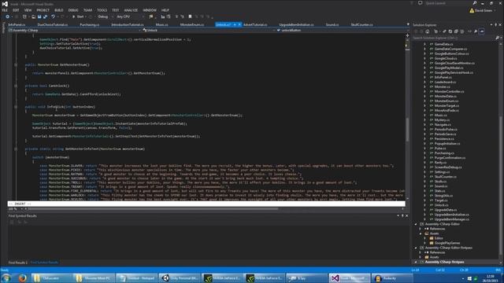
Task: Close the active Unlock.cs tab
Action: (x=239, y=24)
